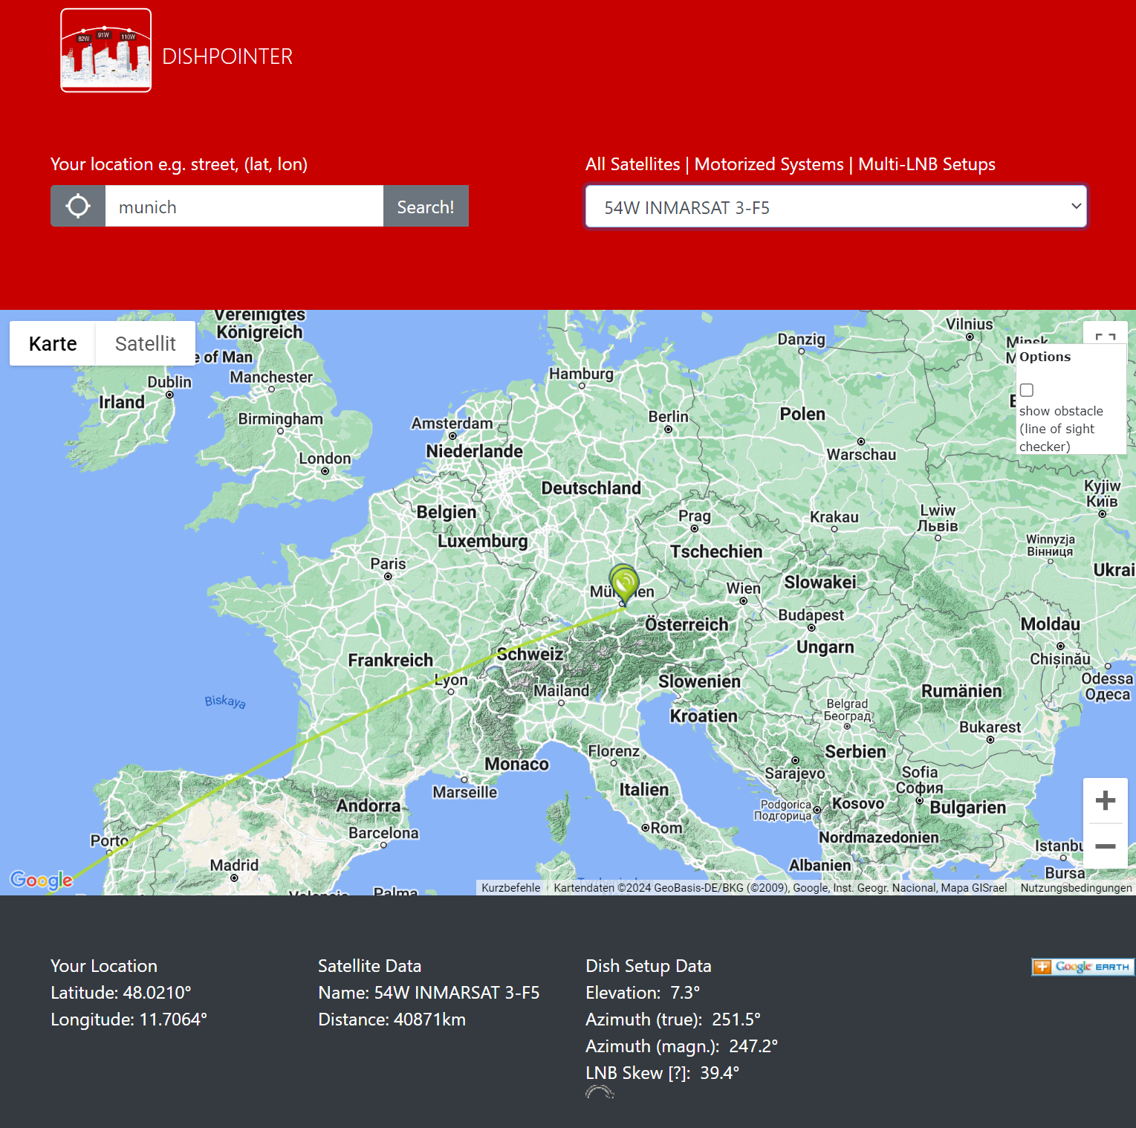
Task: Zoom in the map with plus
Action: (1105, 800)
